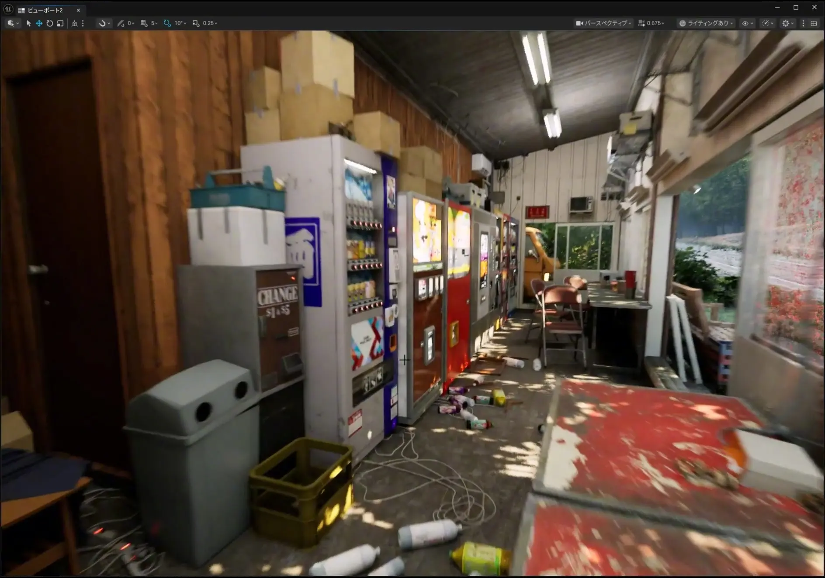Open the Show flags eye menu

click(747, 23)
